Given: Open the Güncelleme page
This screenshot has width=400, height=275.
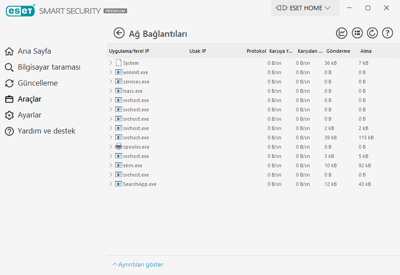Looking at the screenshot, I should pos(38,83).
